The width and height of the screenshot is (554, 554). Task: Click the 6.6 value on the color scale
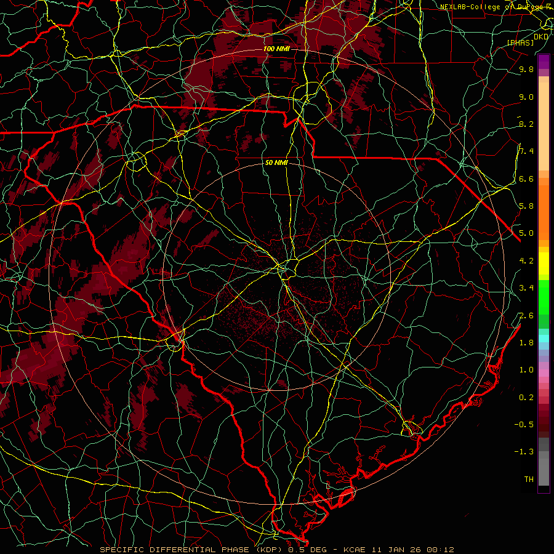point(526,179)
